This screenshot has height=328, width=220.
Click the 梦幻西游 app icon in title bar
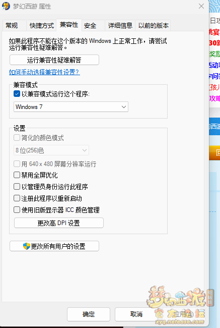6,6
